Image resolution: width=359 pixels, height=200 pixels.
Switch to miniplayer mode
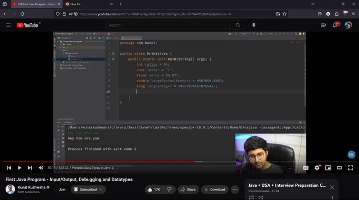(328, 168)
